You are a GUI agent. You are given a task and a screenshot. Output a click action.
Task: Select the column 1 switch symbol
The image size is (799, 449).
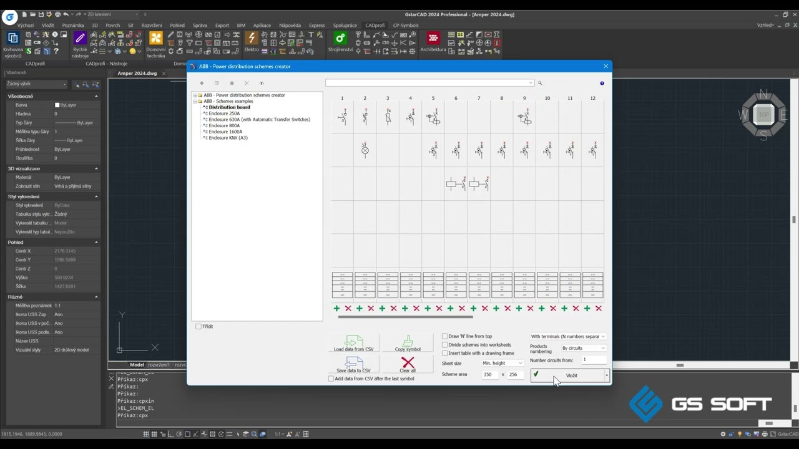pyautogui.click(x=342, y=117)
